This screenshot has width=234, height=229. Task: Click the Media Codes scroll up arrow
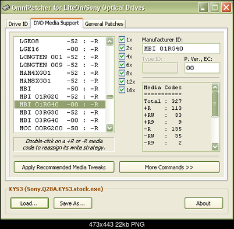[215, 87]
